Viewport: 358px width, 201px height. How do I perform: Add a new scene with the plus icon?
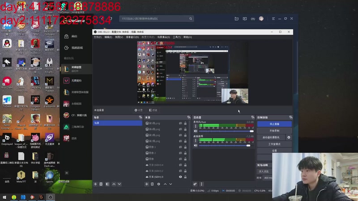95,184
